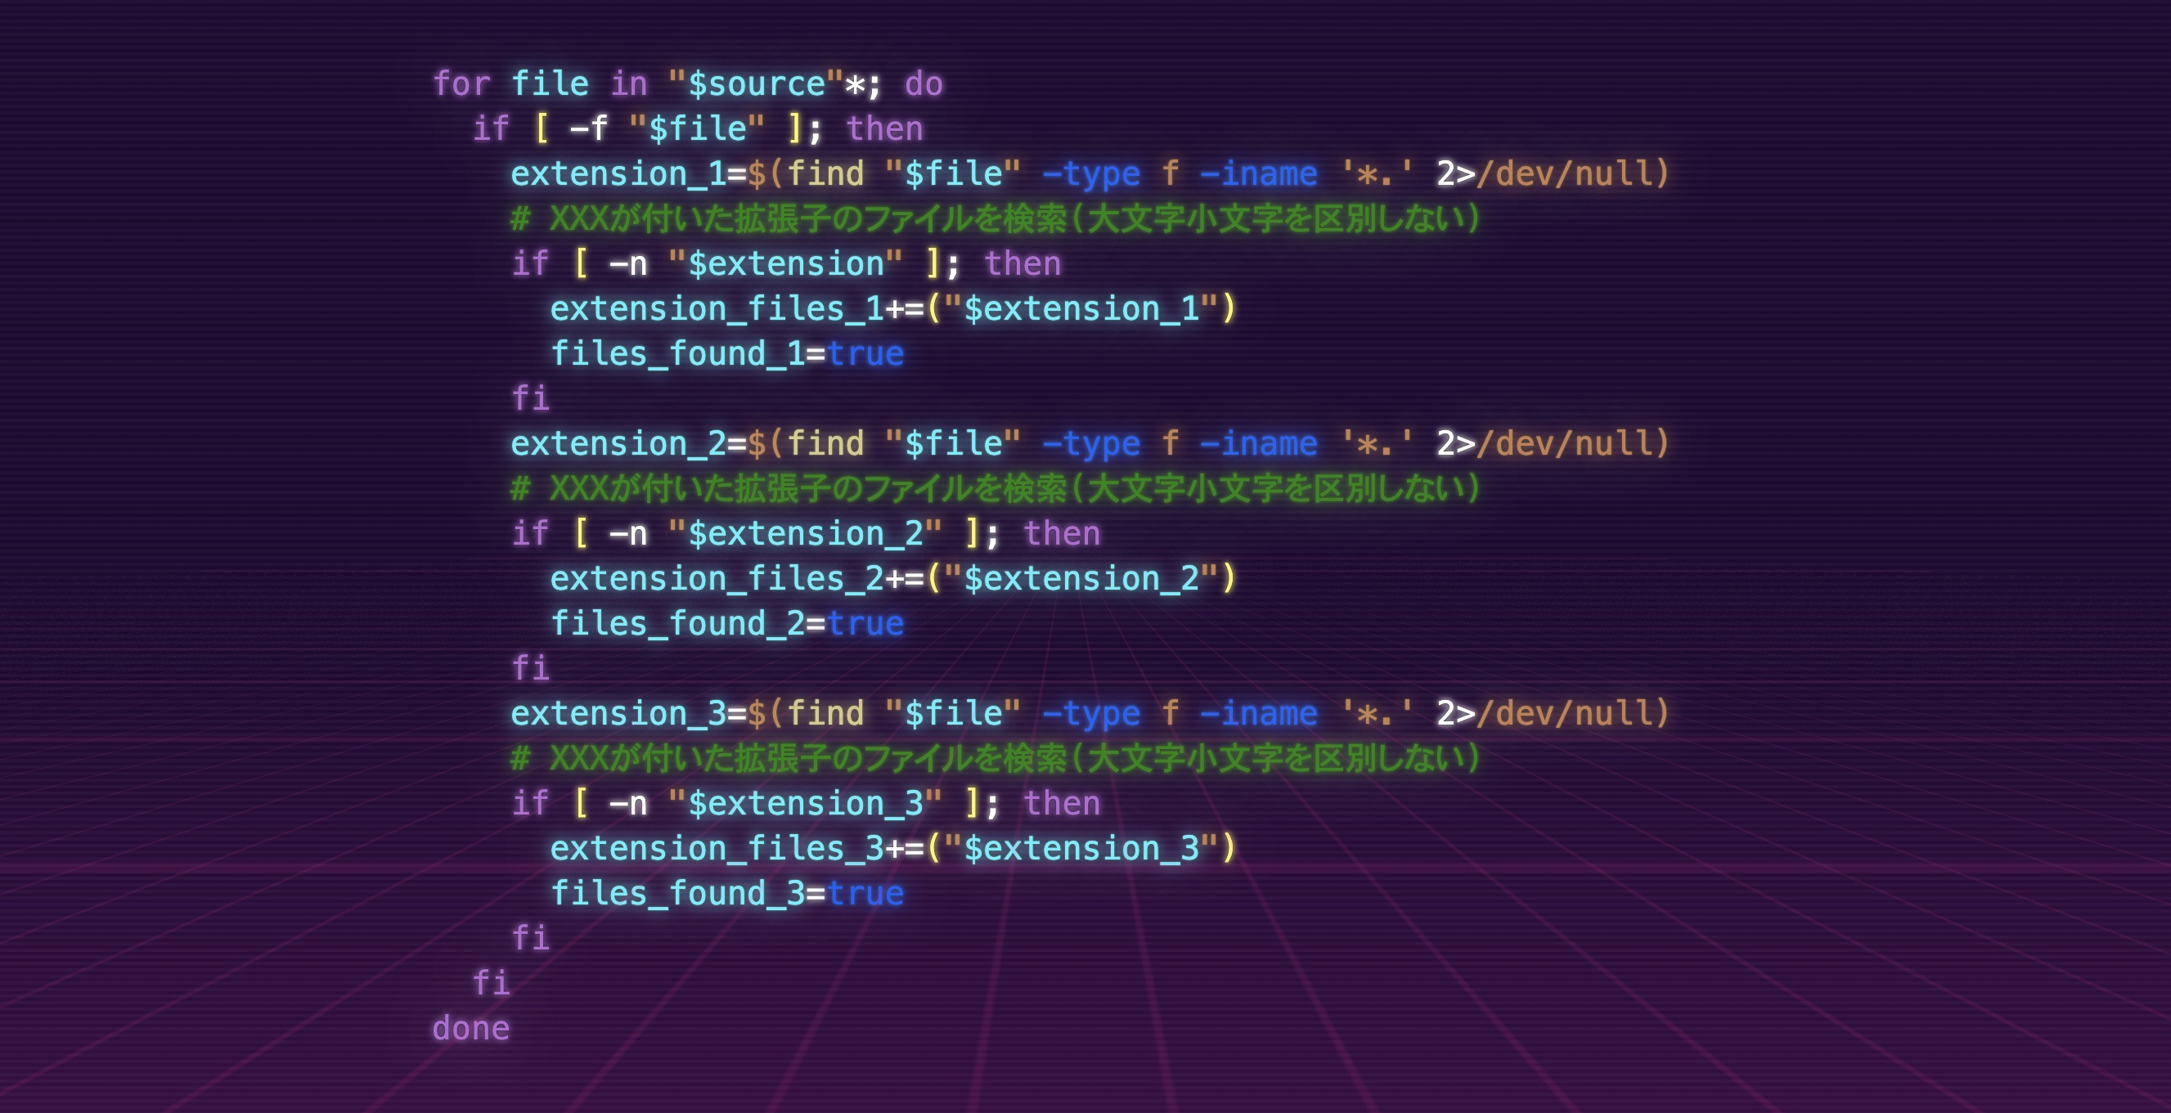
Task: Click the Japanese comment below the extension_3 line
Action: [x=996, y=758]
